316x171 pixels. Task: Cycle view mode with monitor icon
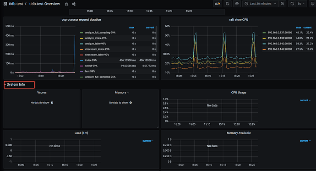click(312, 4)
